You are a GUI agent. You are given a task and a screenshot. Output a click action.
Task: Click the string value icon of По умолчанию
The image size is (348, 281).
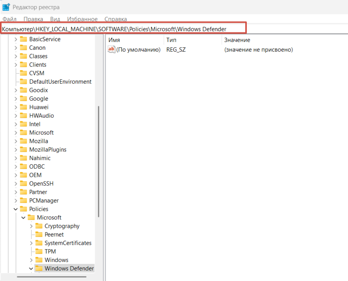[x=111, y=49]
